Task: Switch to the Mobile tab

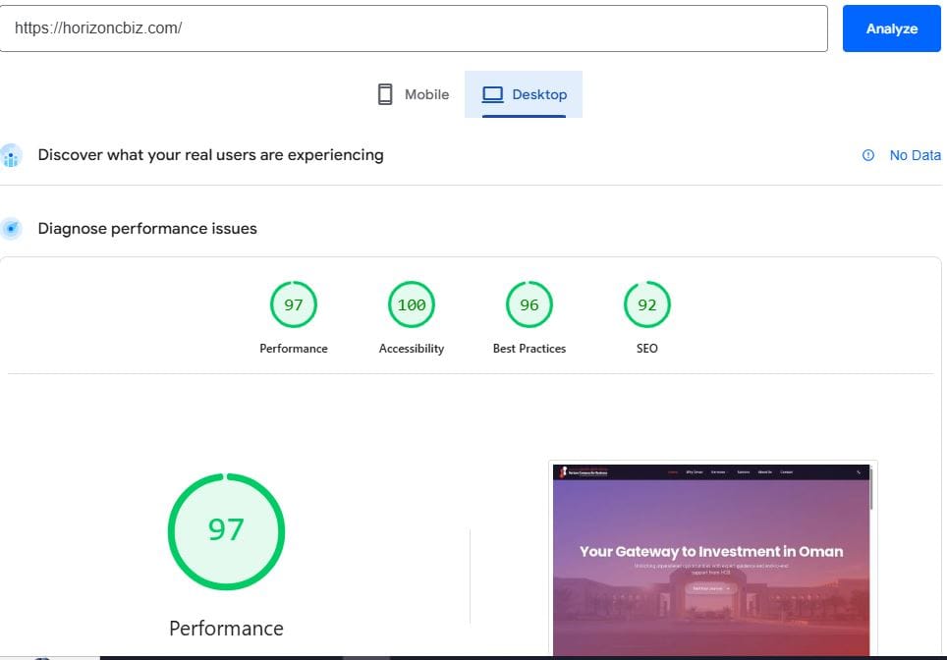Action: (x=413, y=93)
